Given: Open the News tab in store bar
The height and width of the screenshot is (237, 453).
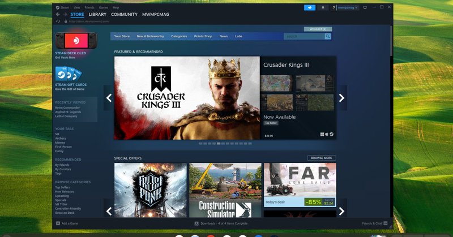Looking at the screenshot, I should click(x=224, y=36).
